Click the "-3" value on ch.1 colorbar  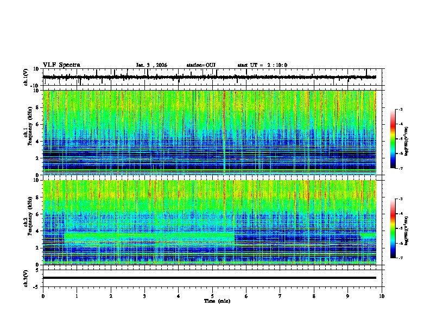pos(401,109)
